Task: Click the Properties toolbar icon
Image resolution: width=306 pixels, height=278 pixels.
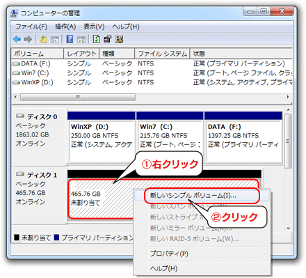Action: pyautogui.click(x=107, y=39)
